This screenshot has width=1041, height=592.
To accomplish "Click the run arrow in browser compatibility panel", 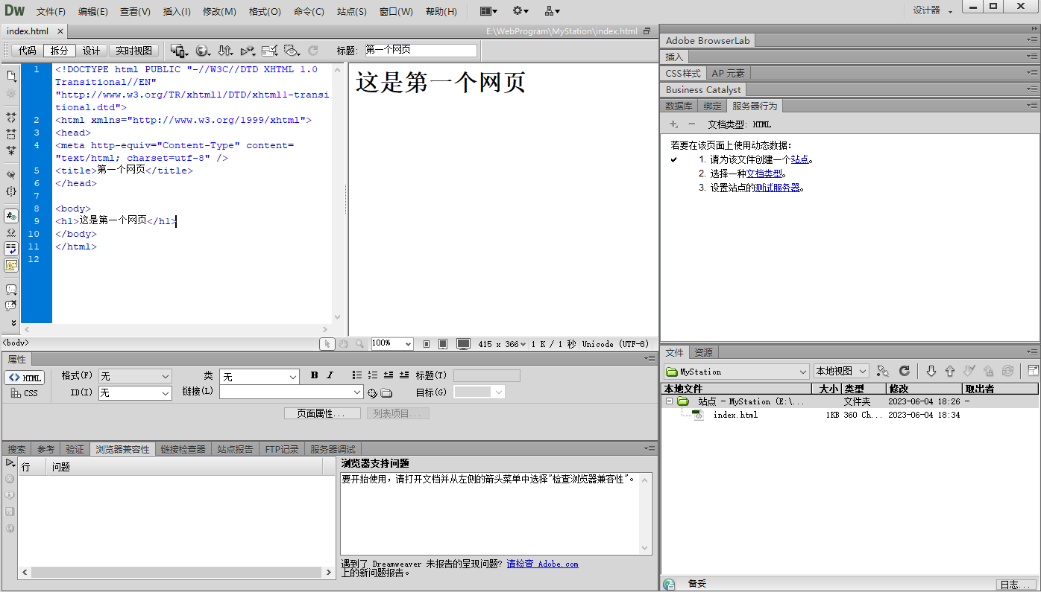I will point(10,463).
